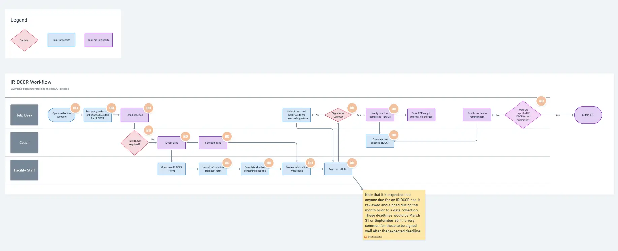Click the BD avatar on Opens collection schedule node
This screenshot has width=618, height=251.
coord(75,108)
